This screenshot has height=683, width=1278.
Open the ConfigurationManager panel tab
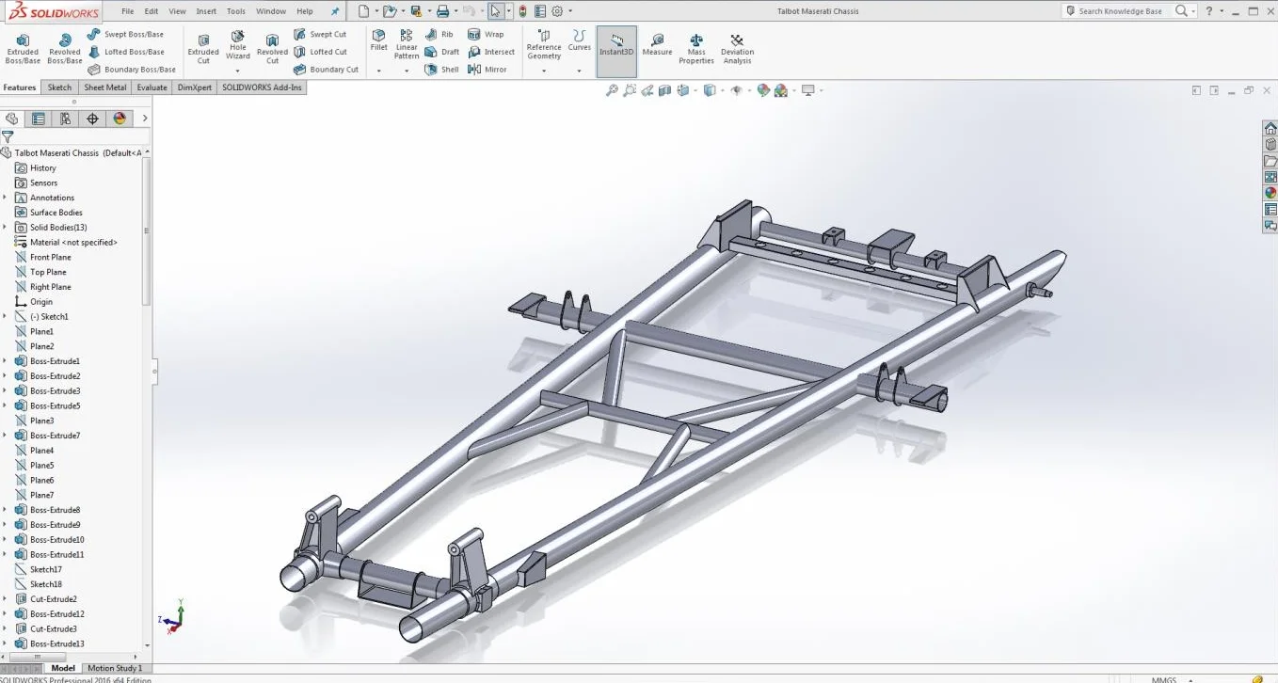tap(65, 119)
